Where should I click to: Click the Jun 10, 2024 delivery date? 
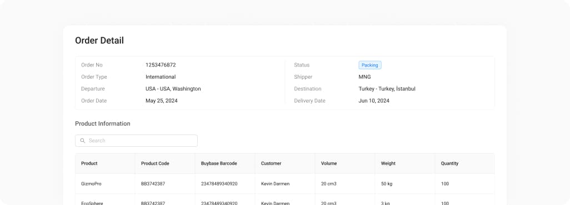(x=374, y=101)
